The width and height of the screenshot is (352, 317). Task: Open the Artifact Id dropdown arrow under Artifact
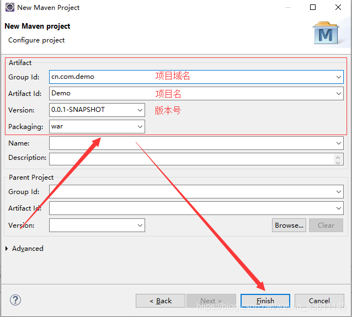coord(339,94)
